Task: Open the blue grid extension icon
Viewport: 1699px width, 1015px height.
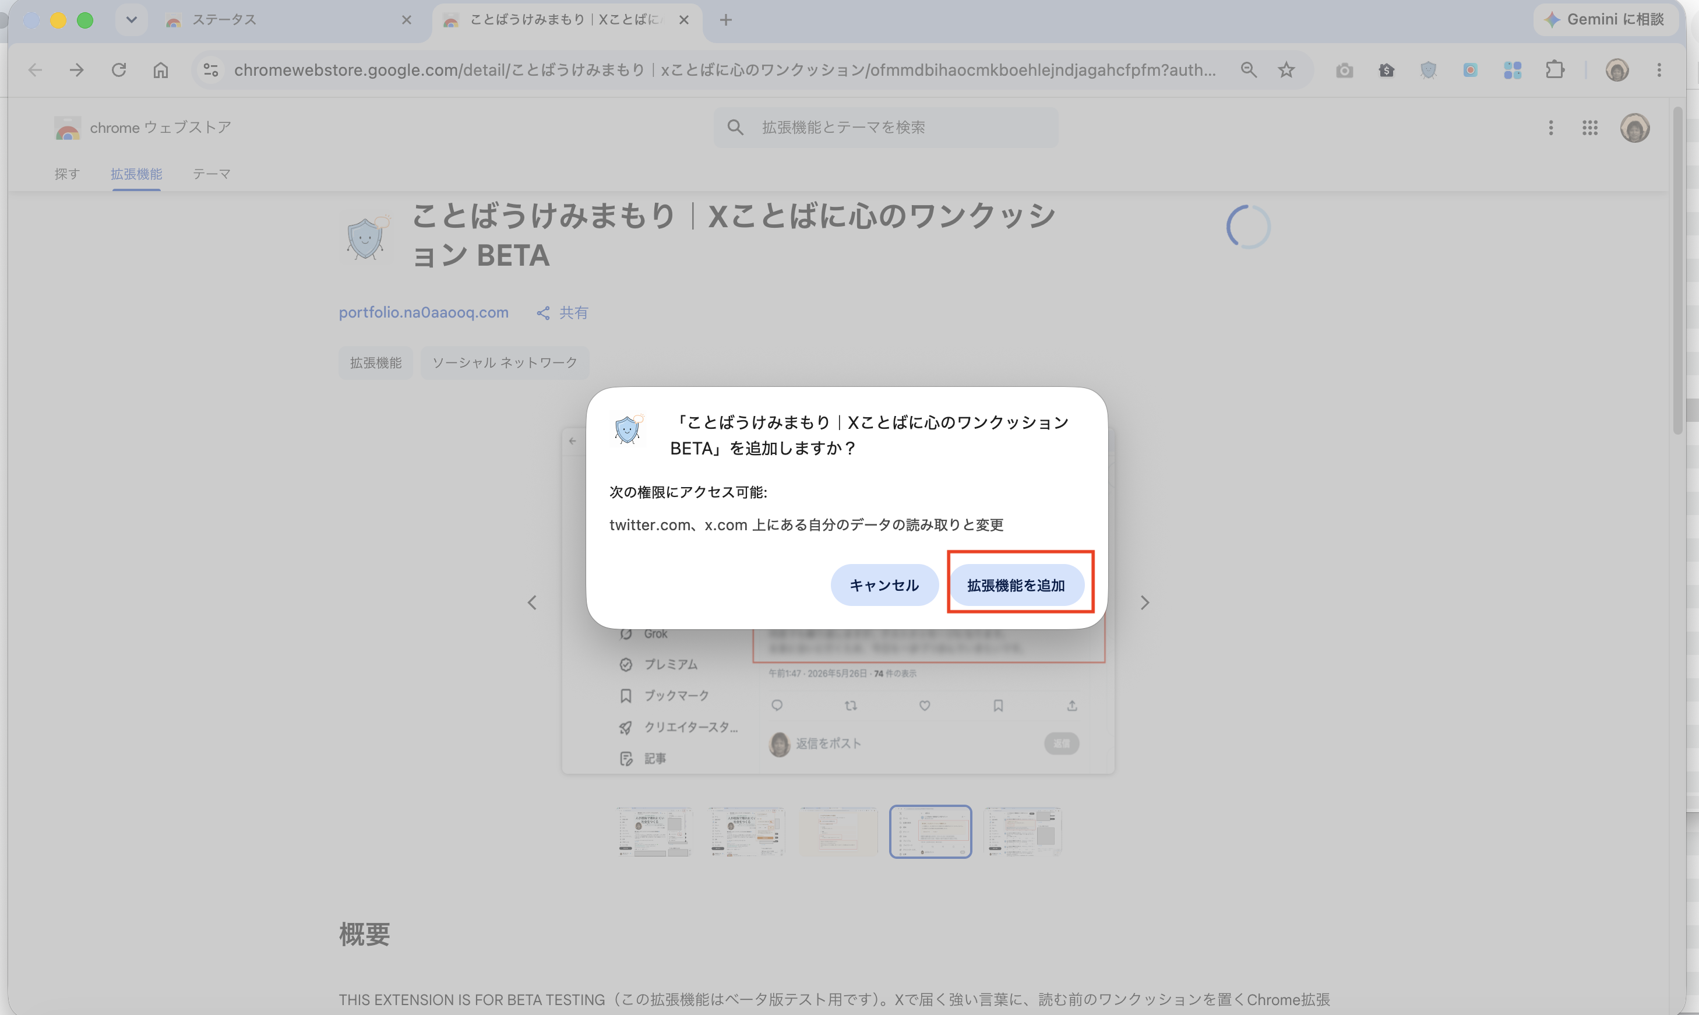Action: click(1513, 70)
